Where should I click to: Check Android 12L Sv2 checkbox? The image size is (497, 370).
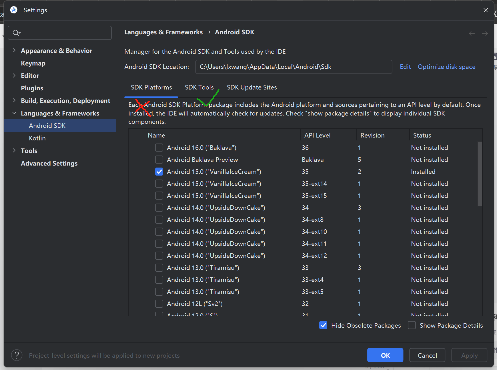(159, 304)
